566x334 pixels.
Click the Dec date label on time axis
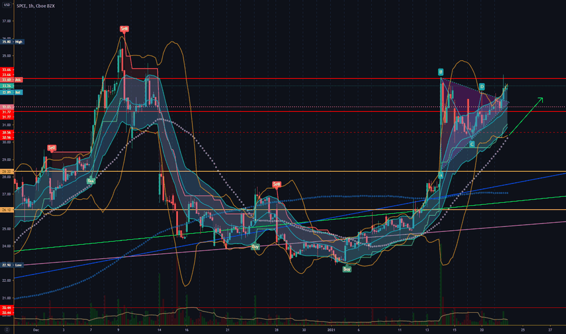pos(36,330)
